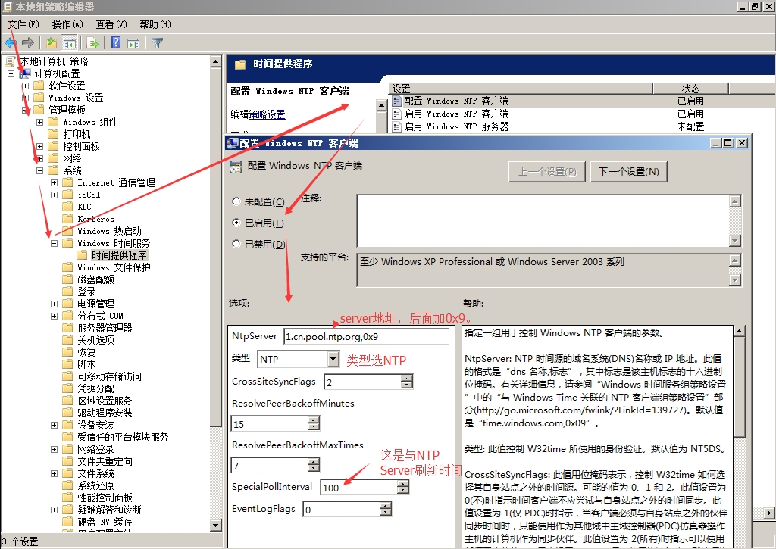Click the tree pane scrollbar up arrow

tap(215, 61)
